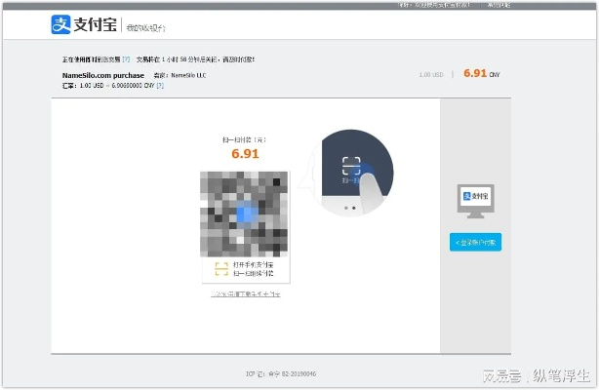Click the center Alipay icon on QR code
599x390 pixels.
[244, 214]
